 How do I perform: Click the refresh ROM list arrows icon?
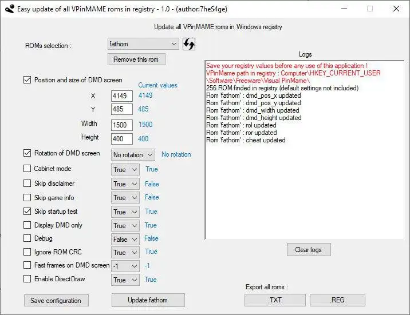189,44
